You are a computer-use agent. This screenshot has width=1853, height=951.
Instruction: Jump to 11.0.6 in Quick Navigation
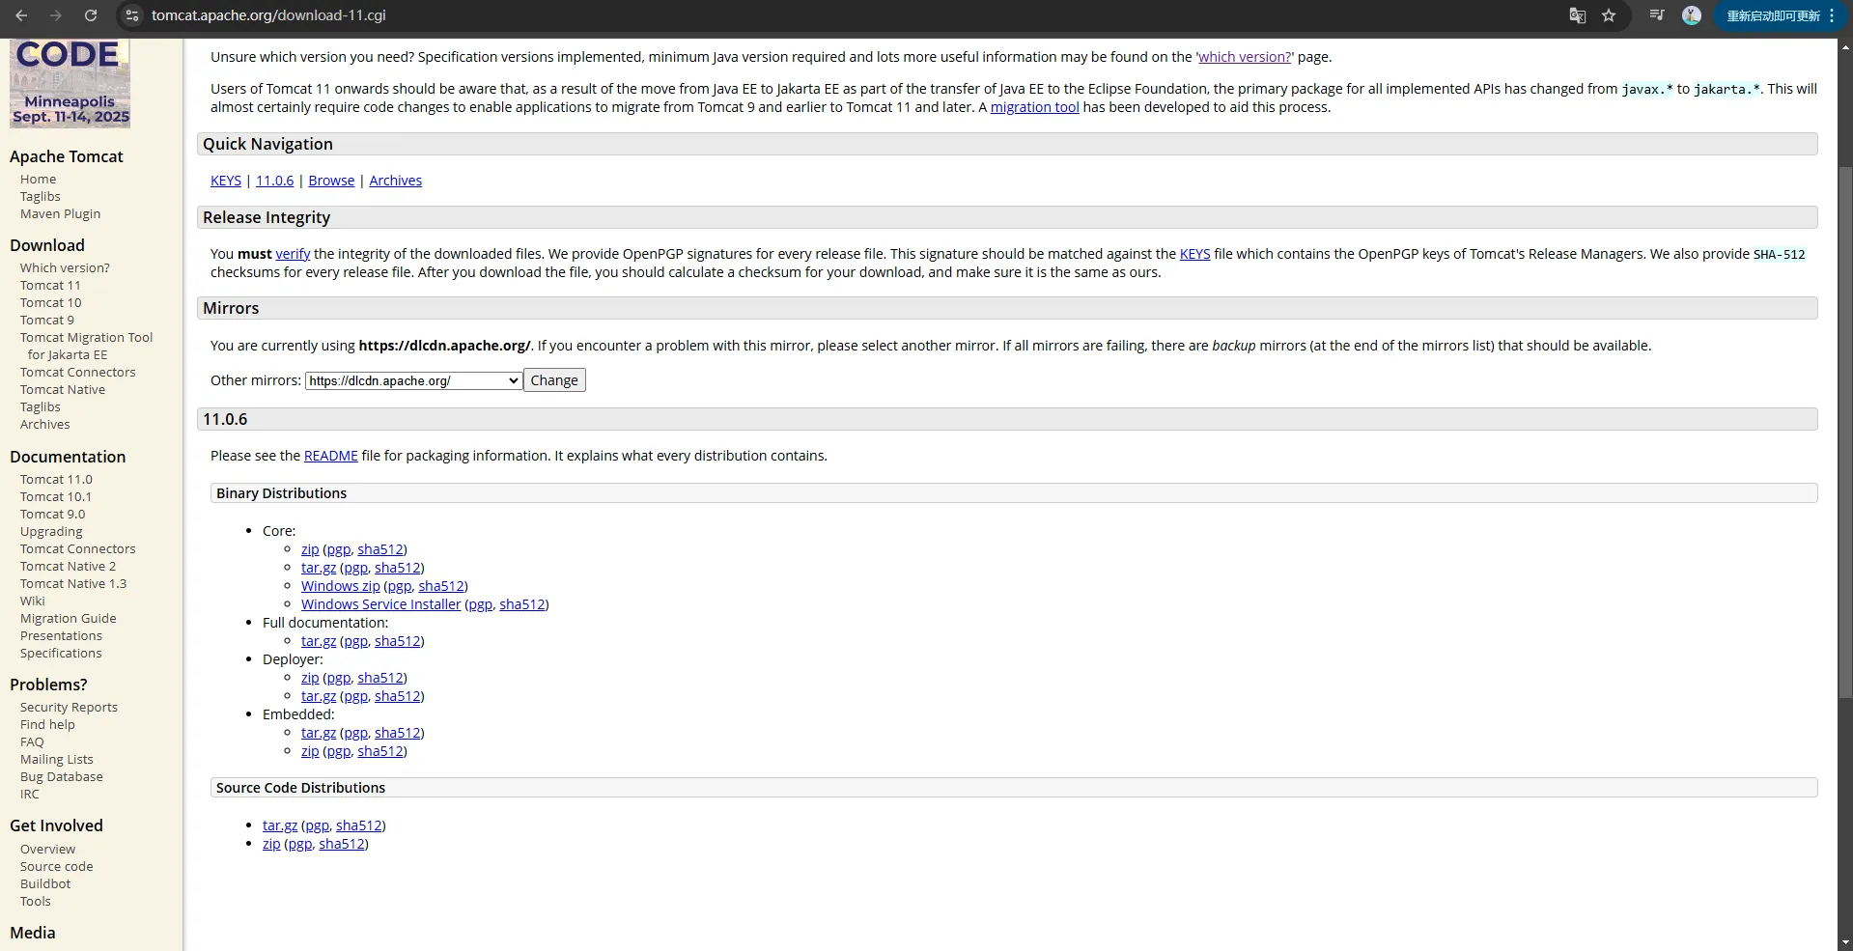coord(274,181)
